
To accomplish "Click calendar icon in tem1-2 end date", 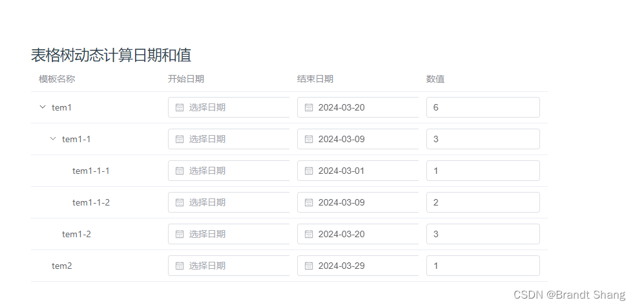I will click(x=309, y=234).
